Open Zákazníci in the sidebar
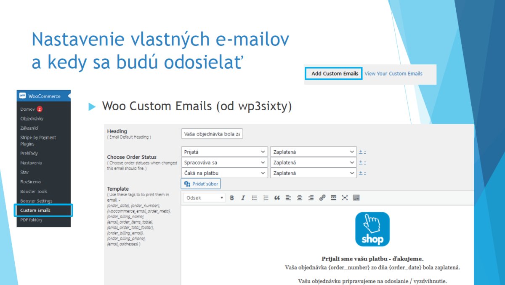 tap(29, 128)
